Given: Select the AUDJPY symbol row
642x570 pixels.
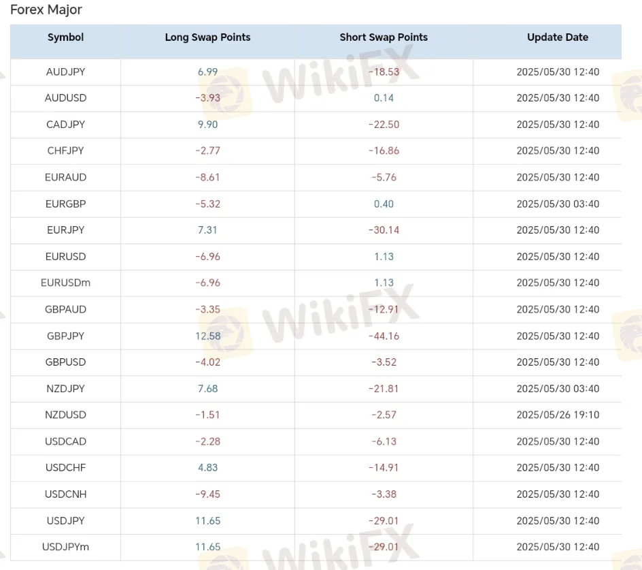Looking at the screenshot, I should (316, 72).
